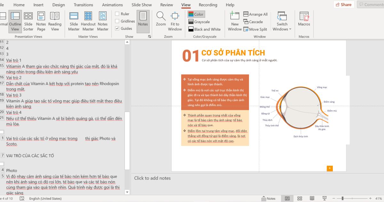
Task: Click the 41% zoom level
Action: click(x=379, y=198)
